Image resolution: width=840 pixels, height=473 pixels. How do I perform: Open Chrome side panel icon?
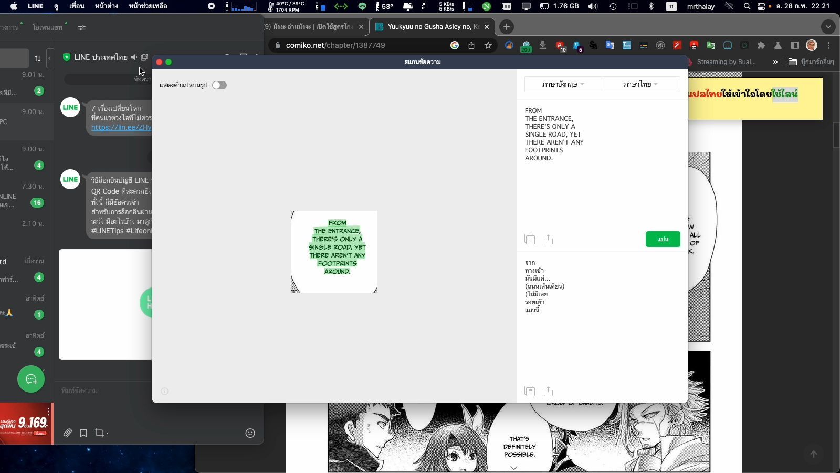(795, 45)
